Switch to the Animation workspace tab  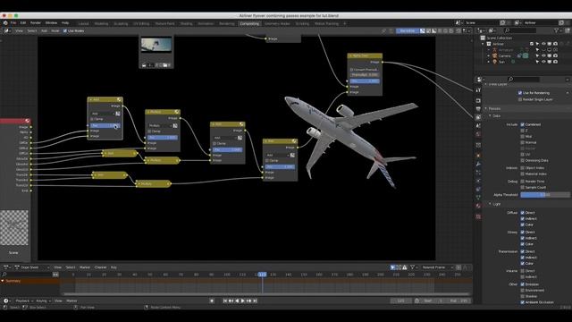tap(206, 24)
